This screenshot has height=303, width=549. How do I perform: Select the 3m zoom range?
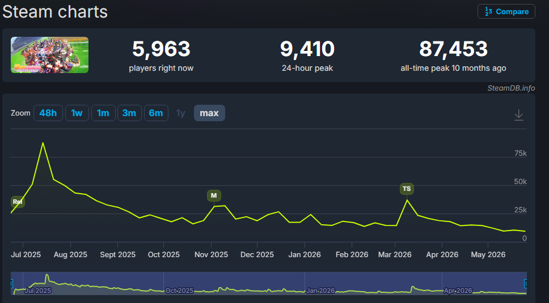point(129,113)
